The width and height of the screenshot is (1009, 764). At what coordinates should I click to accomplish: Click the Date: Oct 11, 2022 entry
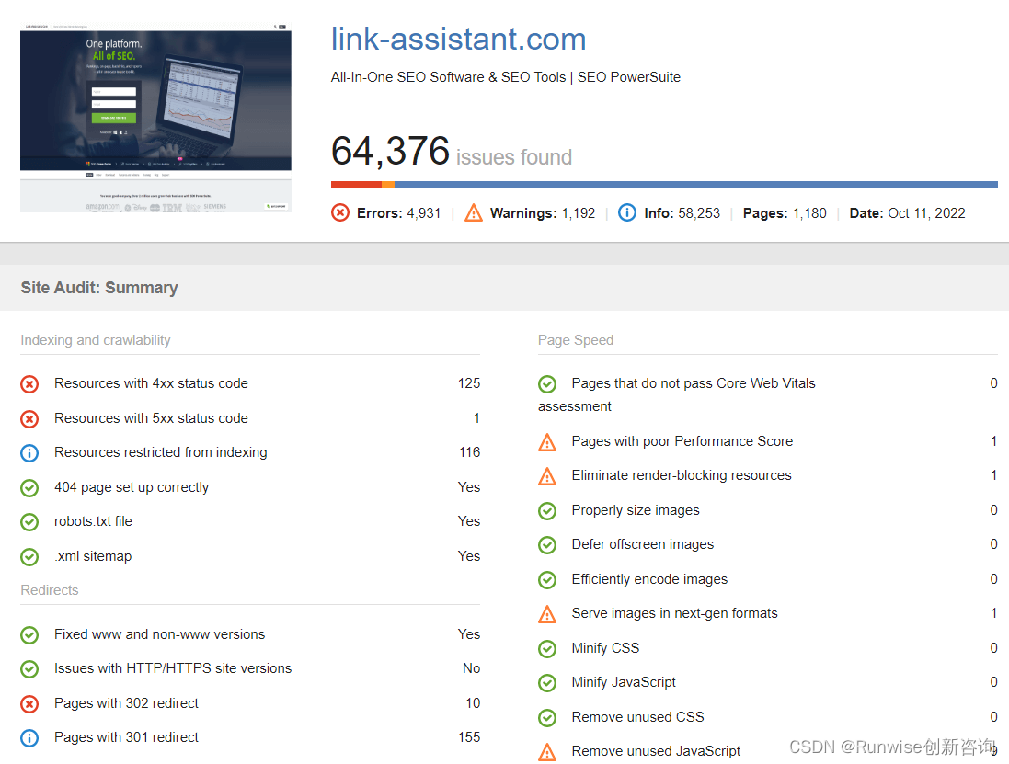907,213
